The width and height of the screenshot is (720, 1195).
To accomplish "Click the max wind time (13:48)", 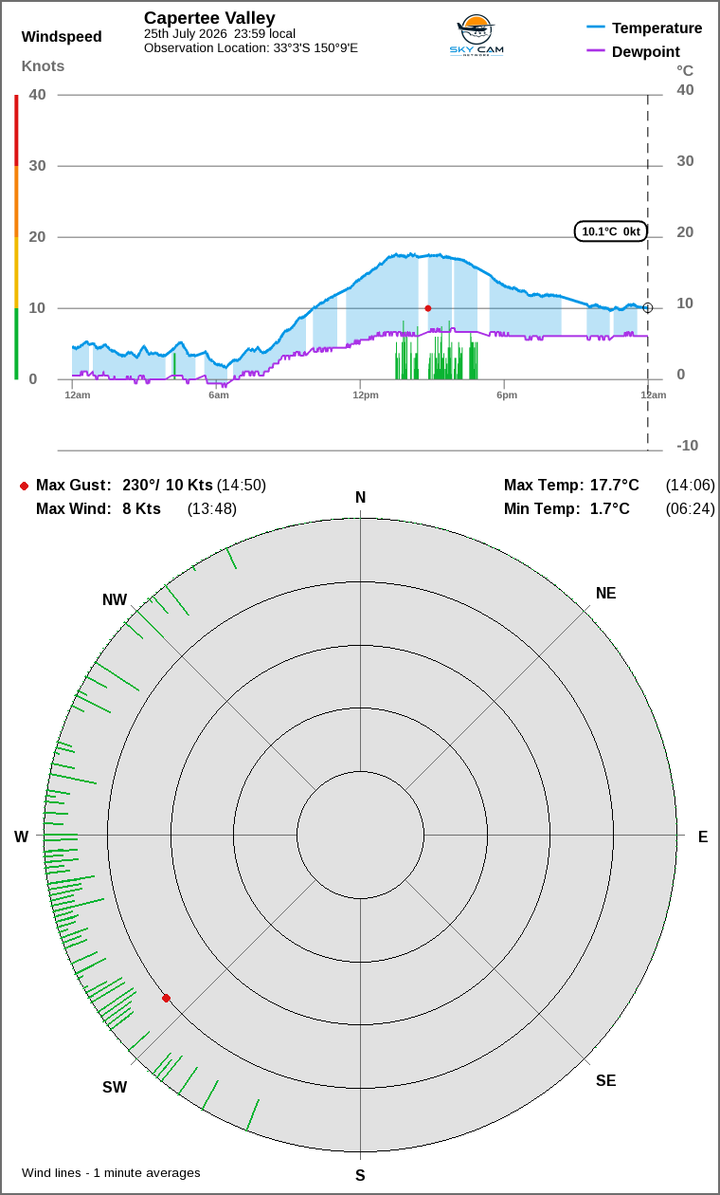I will (212, 509).
